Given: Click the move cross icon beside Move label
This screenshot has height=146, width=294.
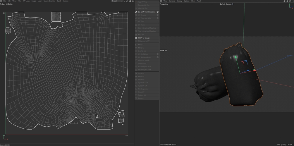Looking at the screenshot, I should [166, 50].
